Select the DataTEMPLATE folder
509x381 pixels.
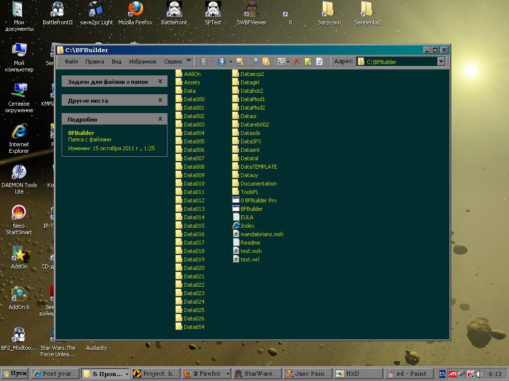[255, 167]
